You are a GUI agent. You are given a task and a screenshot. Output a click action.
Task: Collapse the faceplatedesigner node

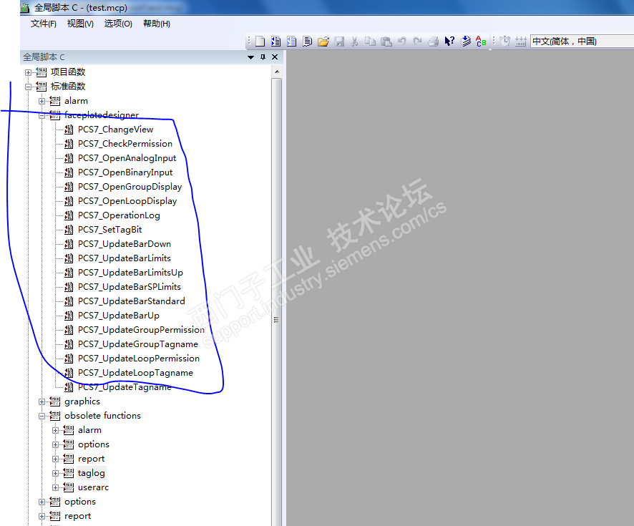pos(42,116)
